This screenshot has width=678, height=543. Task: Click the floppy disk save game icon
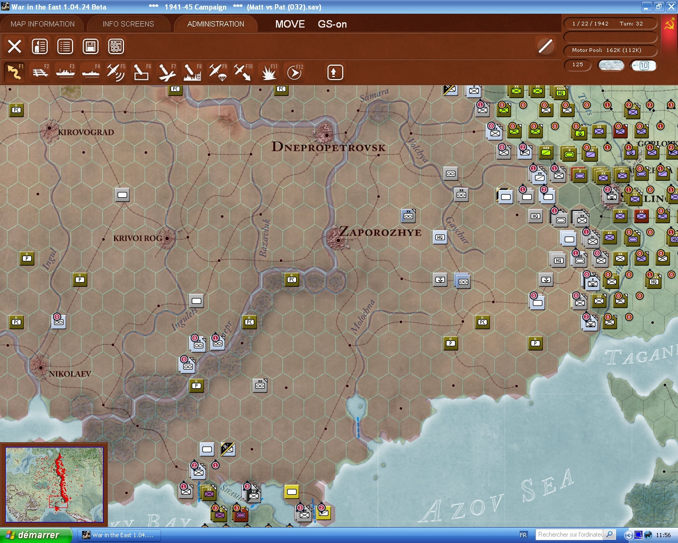click(x=91, y=46)
